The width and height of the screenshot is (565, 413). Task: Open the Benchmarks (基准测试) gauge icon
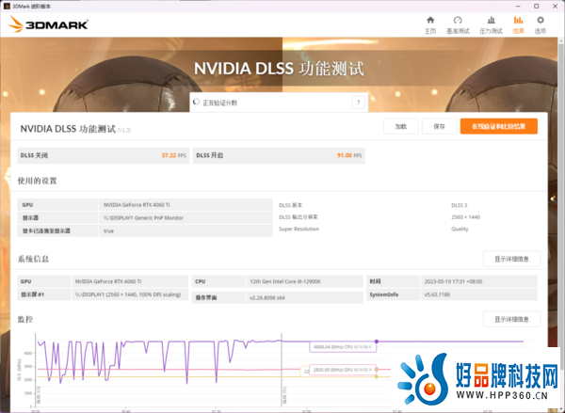coord(458,20)
